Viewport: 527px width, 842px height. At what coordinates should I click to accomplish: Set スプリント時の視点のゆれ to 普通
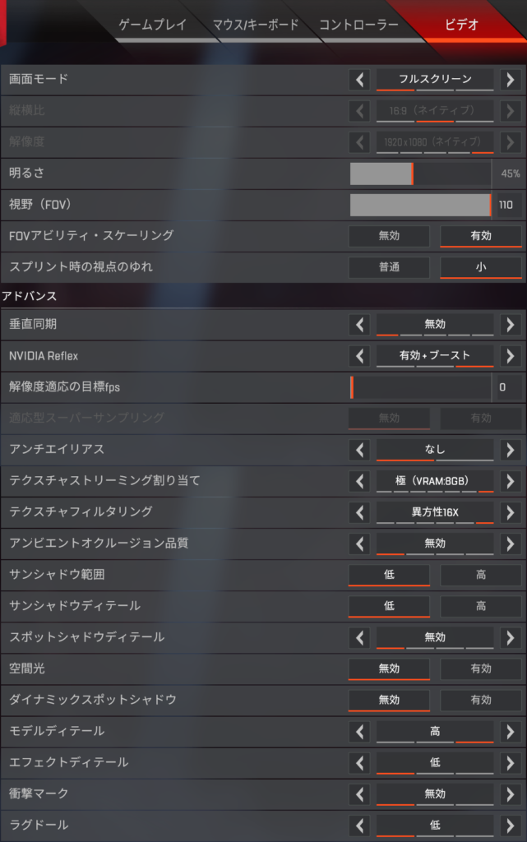pyautogui.click(x=389, y=267)
